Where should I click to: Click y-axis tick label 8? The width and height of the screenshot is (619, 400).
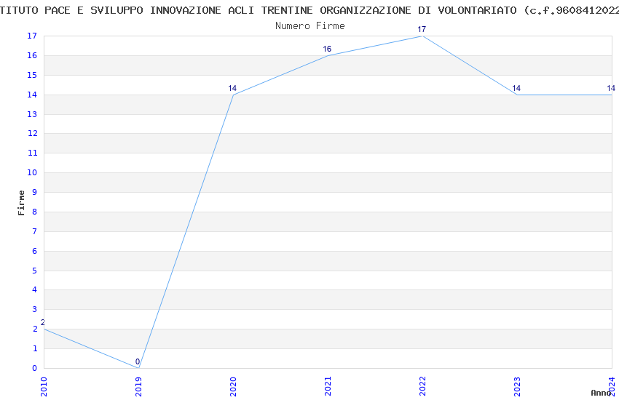click(35, 212)
